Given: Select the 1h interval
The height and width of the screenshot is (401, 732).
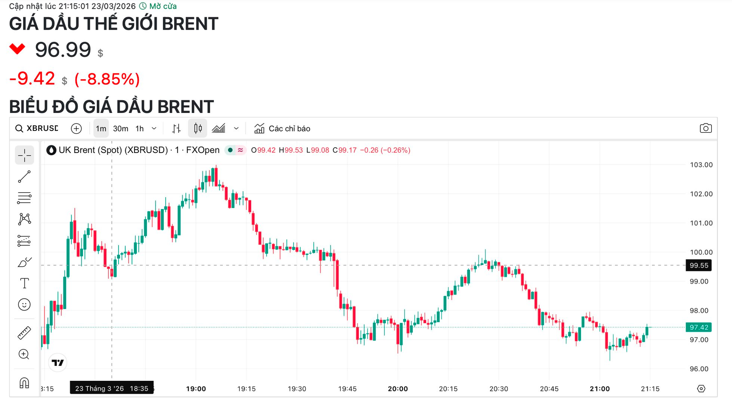Looking at the screenshot, I should click(x=140, y=129).
